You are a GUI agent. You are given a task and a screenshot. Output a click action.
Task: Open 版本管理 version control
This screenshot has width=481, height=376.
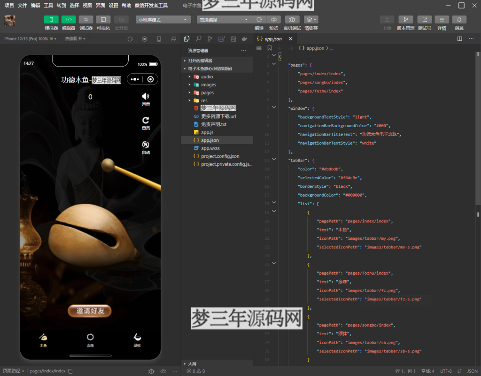[405, 20]
